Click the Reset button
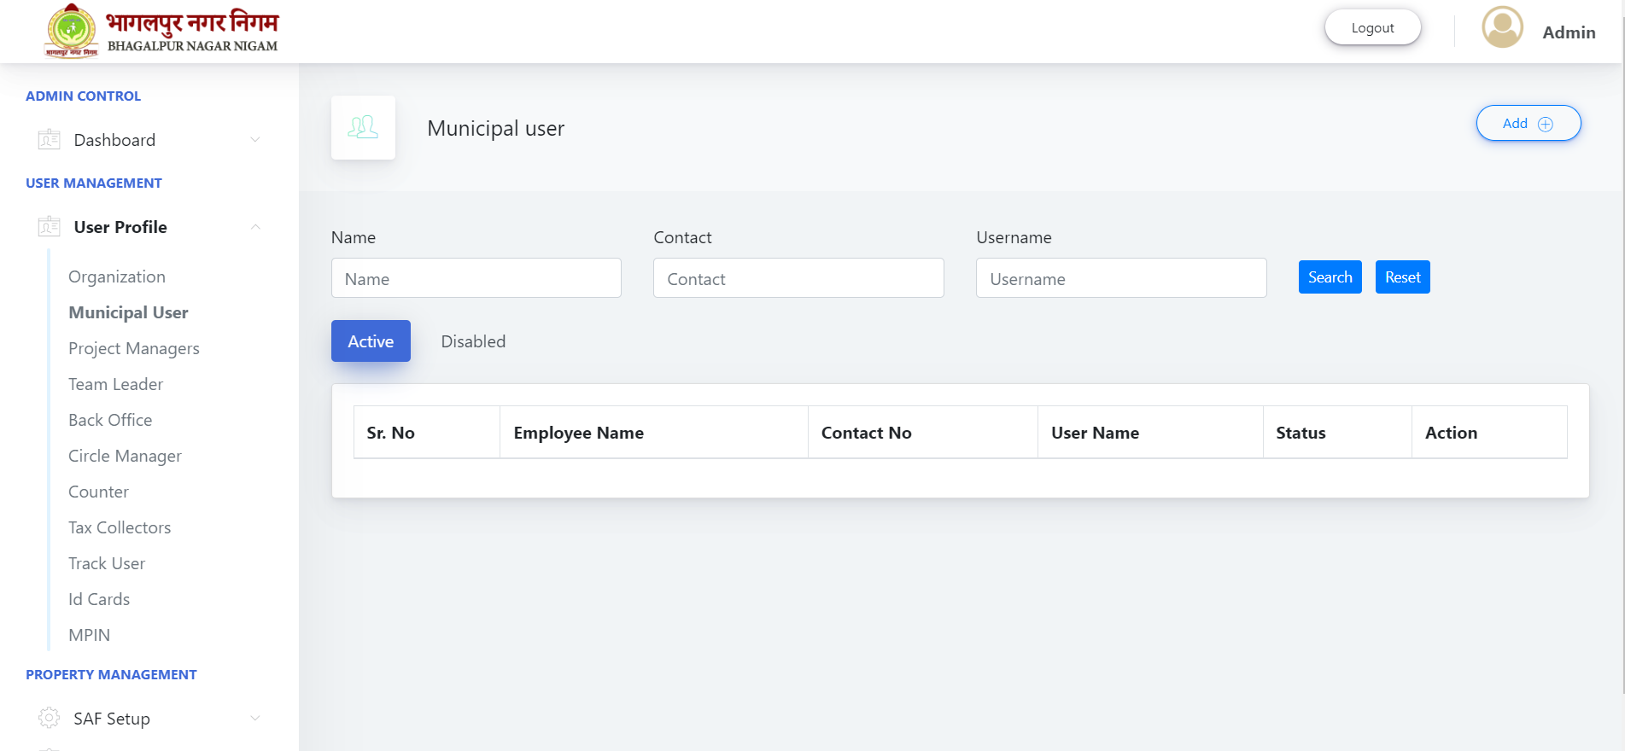1625x751 pixels. click(x=1402, y=277)
